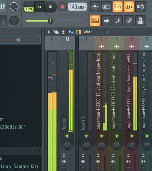Toggle the countdown before recording icon

118,7
